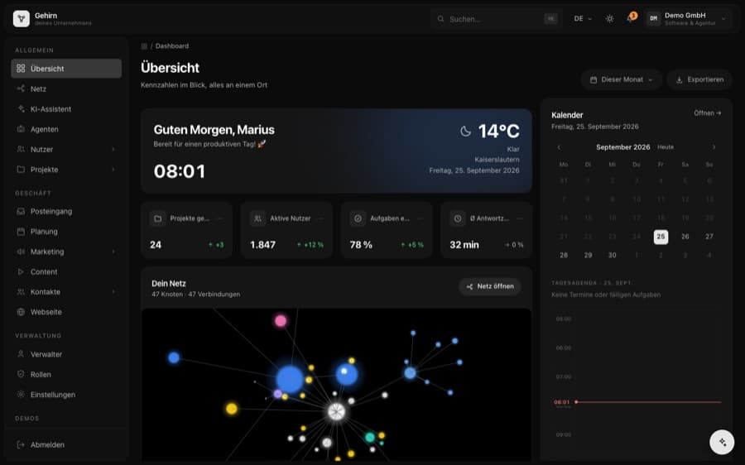Click the Netz öffnen button
745x465 pixels.
[x=490, y=286]
